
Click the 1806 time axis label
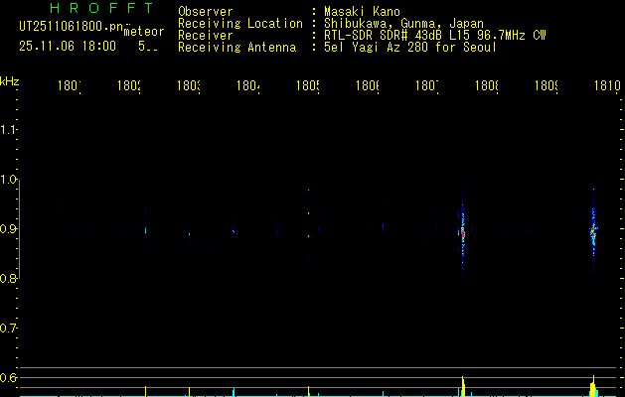click(367, 85)
